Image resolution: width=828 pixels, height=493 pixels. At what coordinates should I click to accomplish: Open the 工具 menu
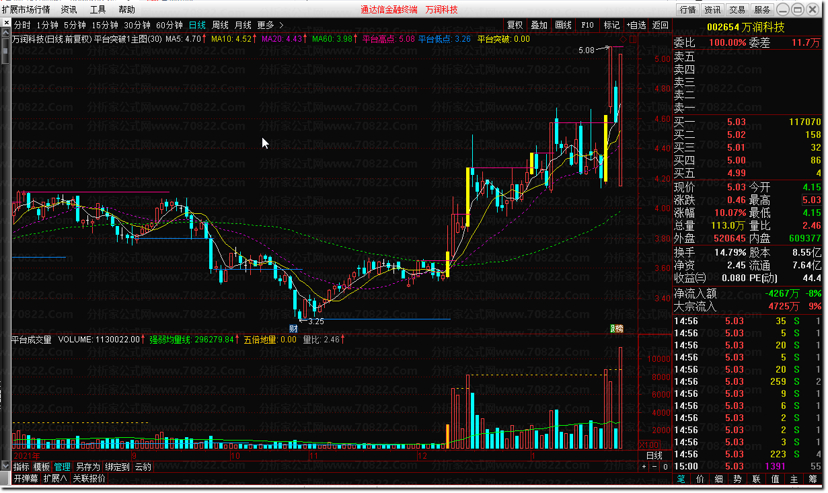[x=98, y=9]
